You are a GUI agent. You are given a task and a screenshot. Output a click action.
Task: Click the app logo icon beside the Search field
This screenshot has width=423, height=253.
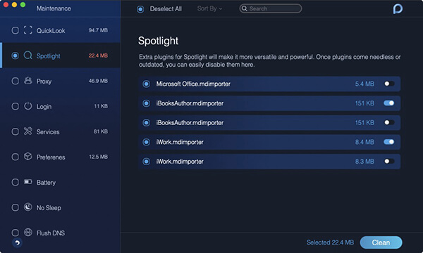(x=398, y=9)
